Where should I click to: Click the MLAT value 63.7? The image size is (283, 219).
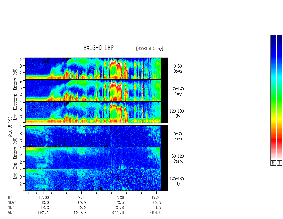tap(157, 202)
